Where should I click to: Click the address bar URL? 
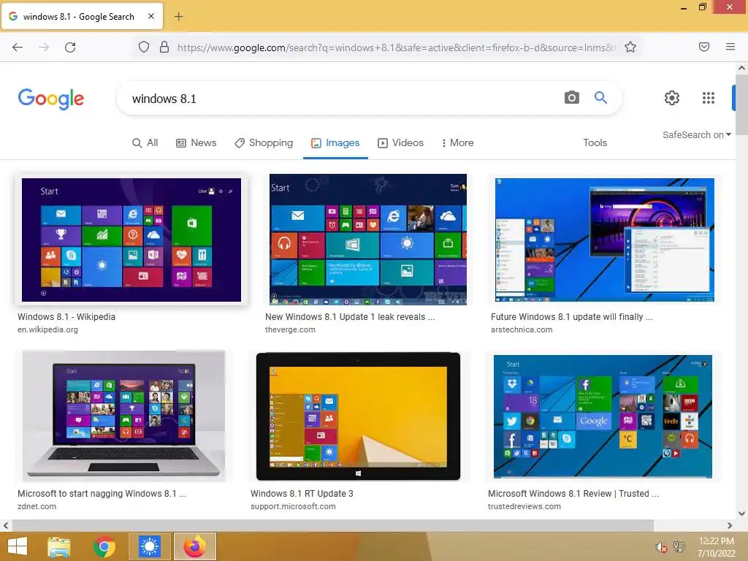coord(396,47)
